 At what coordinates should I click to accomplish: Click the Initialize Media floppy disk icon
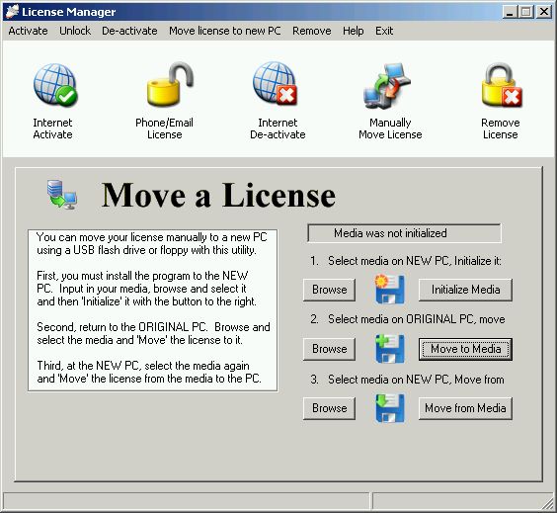click(x=389, y=290)
